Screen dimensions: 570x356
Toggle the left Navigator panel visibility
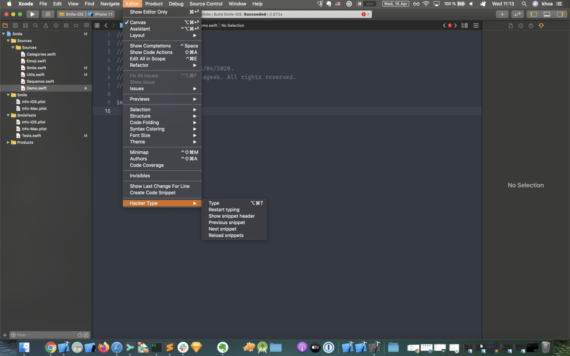point(533,14)
